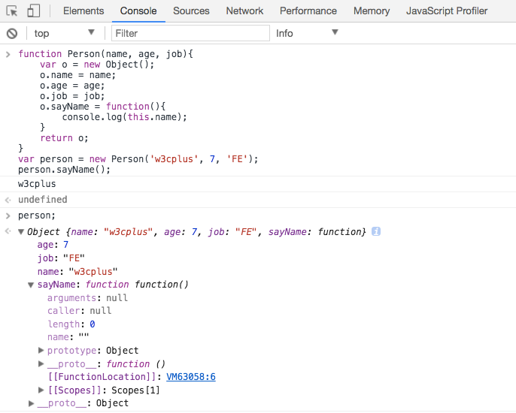This screenshot has width=516, height=413.
Task: Open the JavaScript Profiler tab
Action: pos(447,11)
